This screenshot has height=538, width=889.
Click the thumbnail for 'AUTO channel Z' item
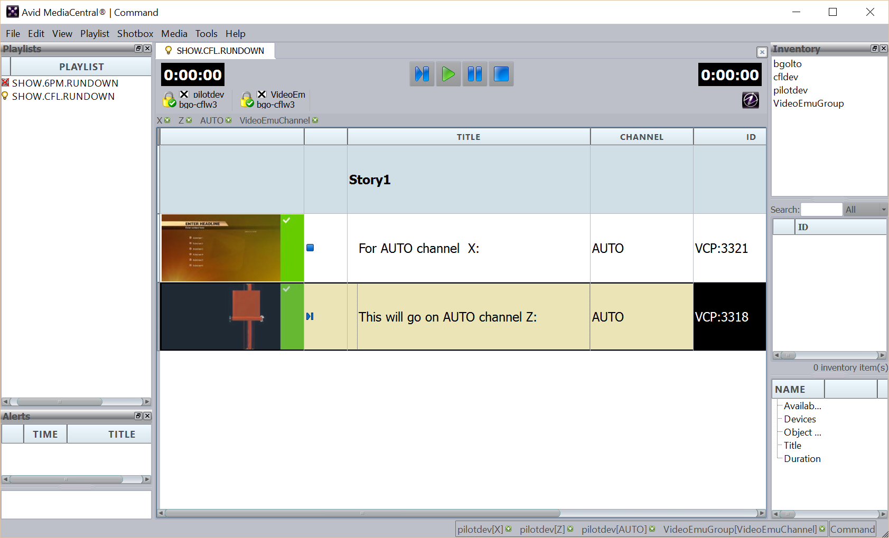click(x=221, y=316)
